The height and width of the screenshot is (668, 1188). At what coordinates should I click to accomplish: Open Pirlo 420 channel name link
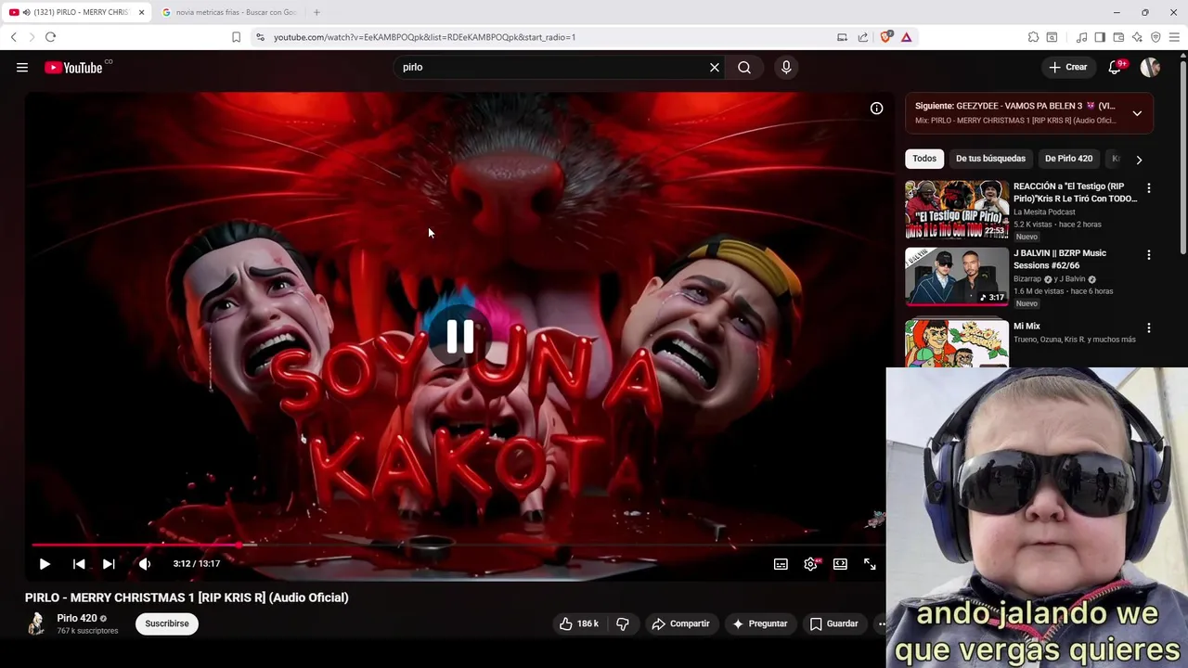pyautogui.click(x=77, y=618)
